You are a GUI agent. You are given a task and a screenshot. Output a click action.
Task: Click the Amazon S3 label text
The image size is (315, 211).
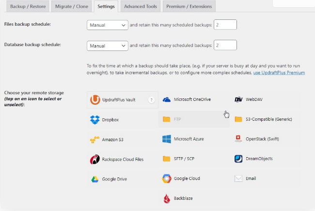coord(112,140)
